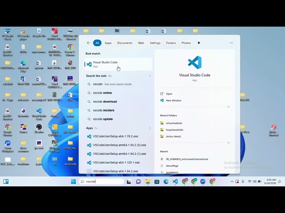The width and height of the screenshot is (285, 213).
Task: Open Visual Studio Code taskbar icon
Action: point(175,181)
